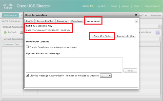Screen dimensions: 163x101
Task: Switch to the Profile tab
Action: coord(29,21)
